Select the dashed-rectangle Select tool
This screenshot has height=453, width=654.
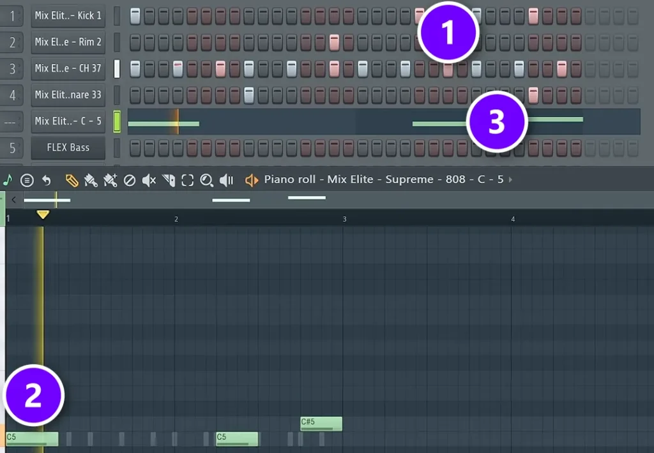pyautogui.click(x=188, y=181)
